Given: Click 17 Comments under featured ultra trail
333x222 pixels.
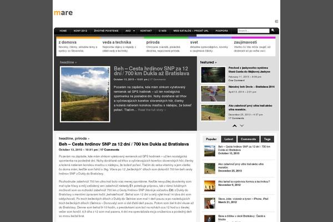Looking at the screenshot, I should coord(236,118).
